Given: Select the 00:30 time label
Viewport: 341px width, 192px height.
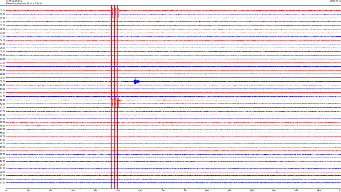Looking at the screenshot, I should click(x=3, y=14).
